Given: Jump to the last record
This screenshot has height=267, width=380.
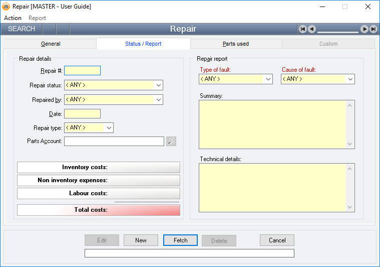Looking at the screenshot, I should (x=373, y=29).
